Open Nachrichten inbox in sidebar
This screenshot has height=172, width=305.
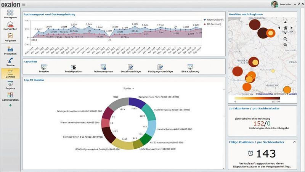click(x=10, y=26)
